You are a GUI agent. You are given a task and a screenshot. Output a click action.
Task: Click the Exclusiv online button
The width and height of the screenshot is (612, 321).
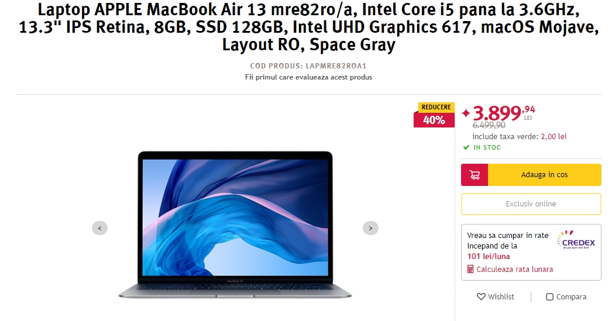pos(531,204)
